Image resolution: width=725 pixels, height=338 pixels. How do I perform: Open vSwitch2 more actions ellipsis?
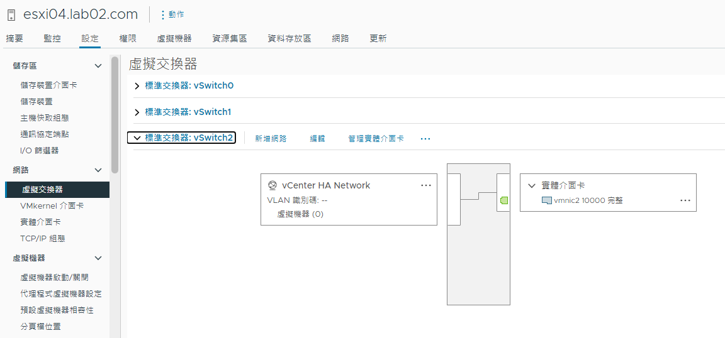[426, 138]
